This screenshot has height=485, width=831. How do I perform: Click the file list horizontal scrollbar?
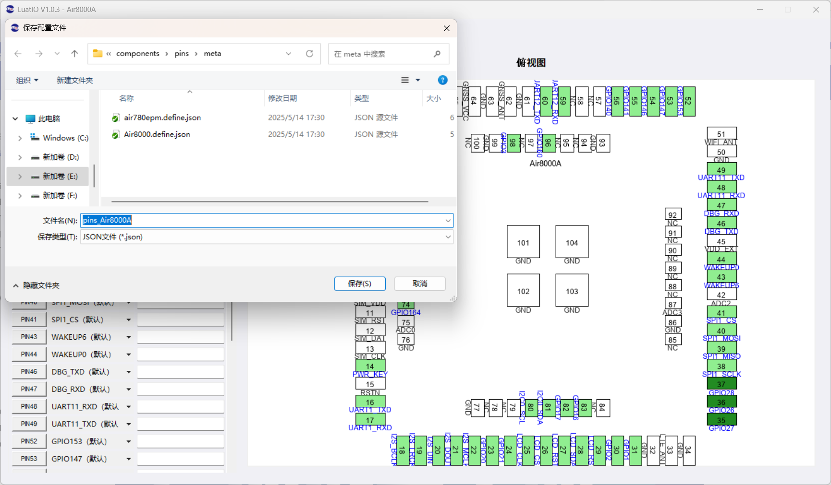pyautogui.click(x=269, y=202)
